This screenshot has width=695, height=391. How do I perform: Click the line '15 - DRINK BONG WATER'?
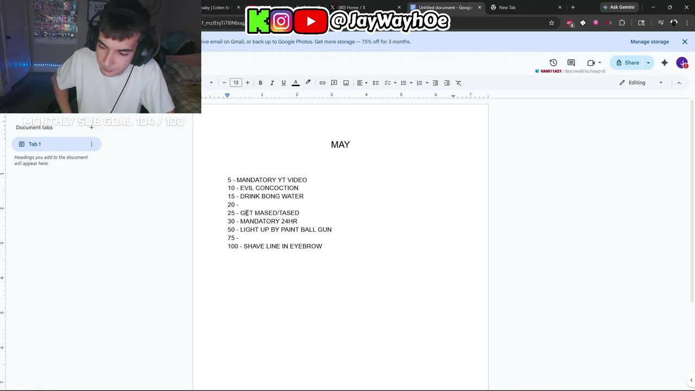tap(266, 196)
